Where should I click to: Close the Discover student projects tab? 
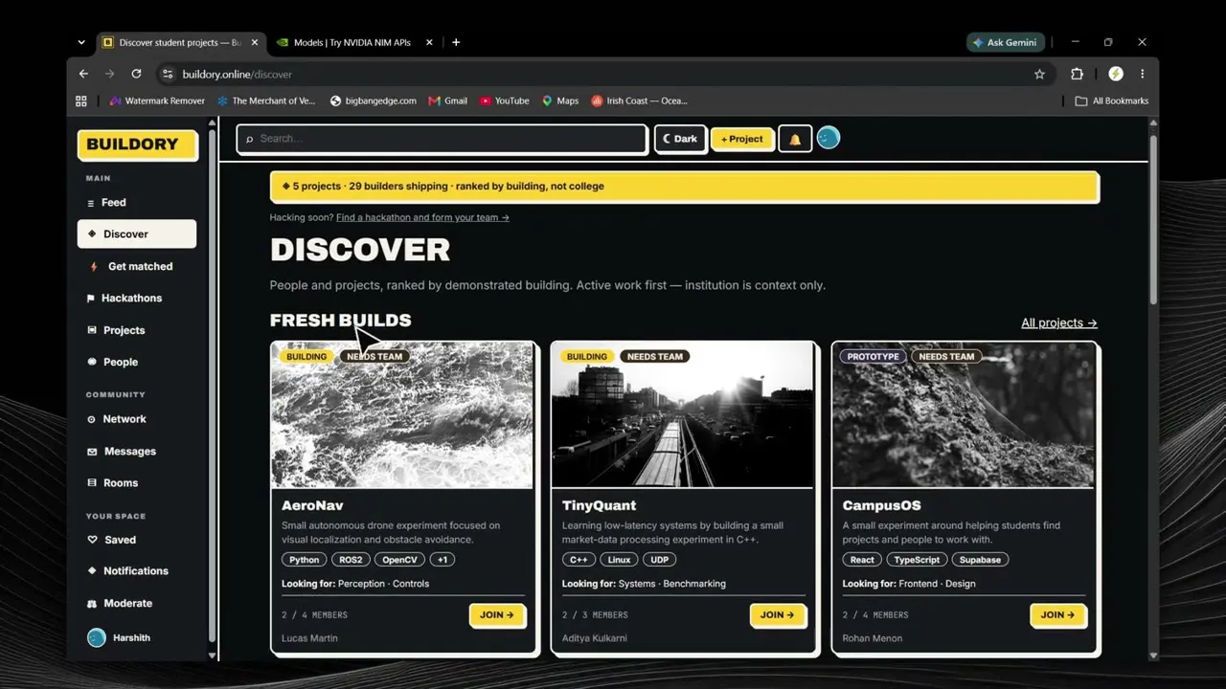click(x=255, y=42)
